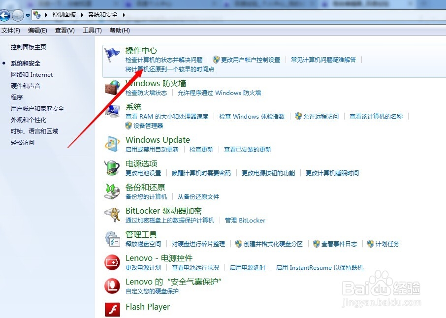Select 网络和 Internet in sidebar

[32, 75]
